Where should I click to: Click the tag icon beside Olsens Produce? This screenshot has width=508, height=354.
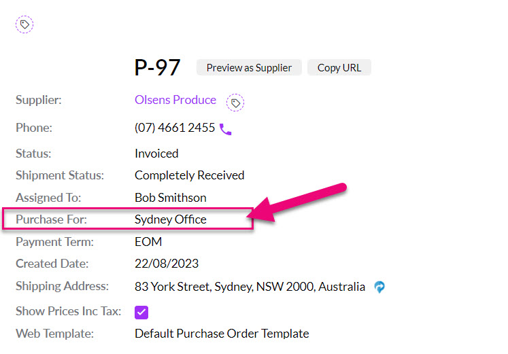point(235,103)
